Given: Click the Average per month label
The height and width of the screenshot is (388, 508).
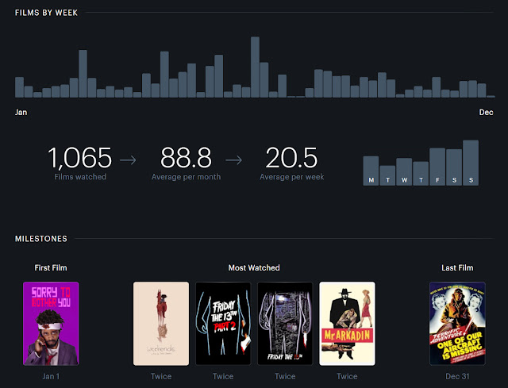Looking at the screenshot, I should click(x=186, y=177).
